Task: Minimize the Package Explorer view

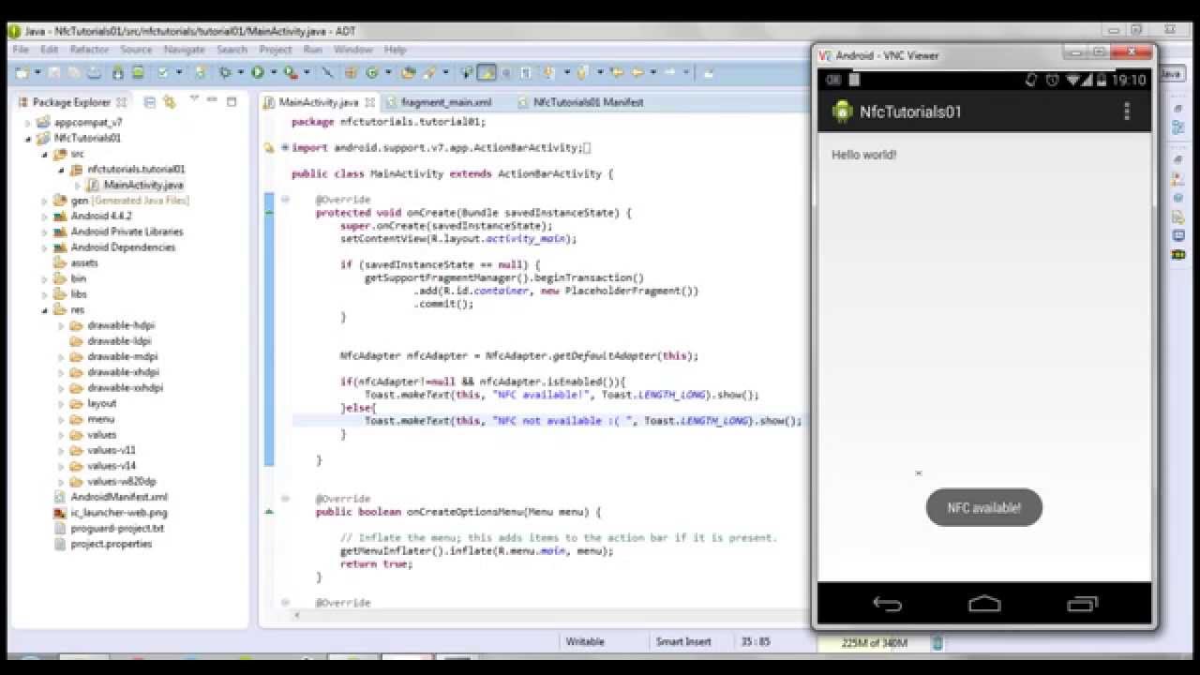Action: click(x=212, y=99)
